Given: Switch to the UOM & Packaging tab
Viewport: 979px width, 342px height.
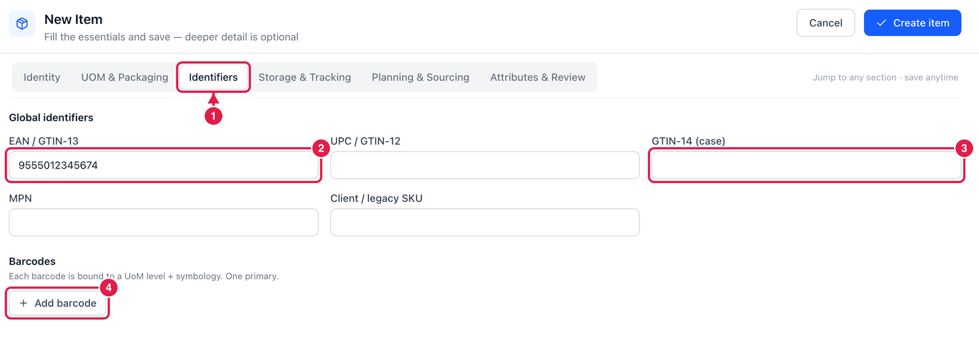Looking at the screenshot, I should click(125, 78).
